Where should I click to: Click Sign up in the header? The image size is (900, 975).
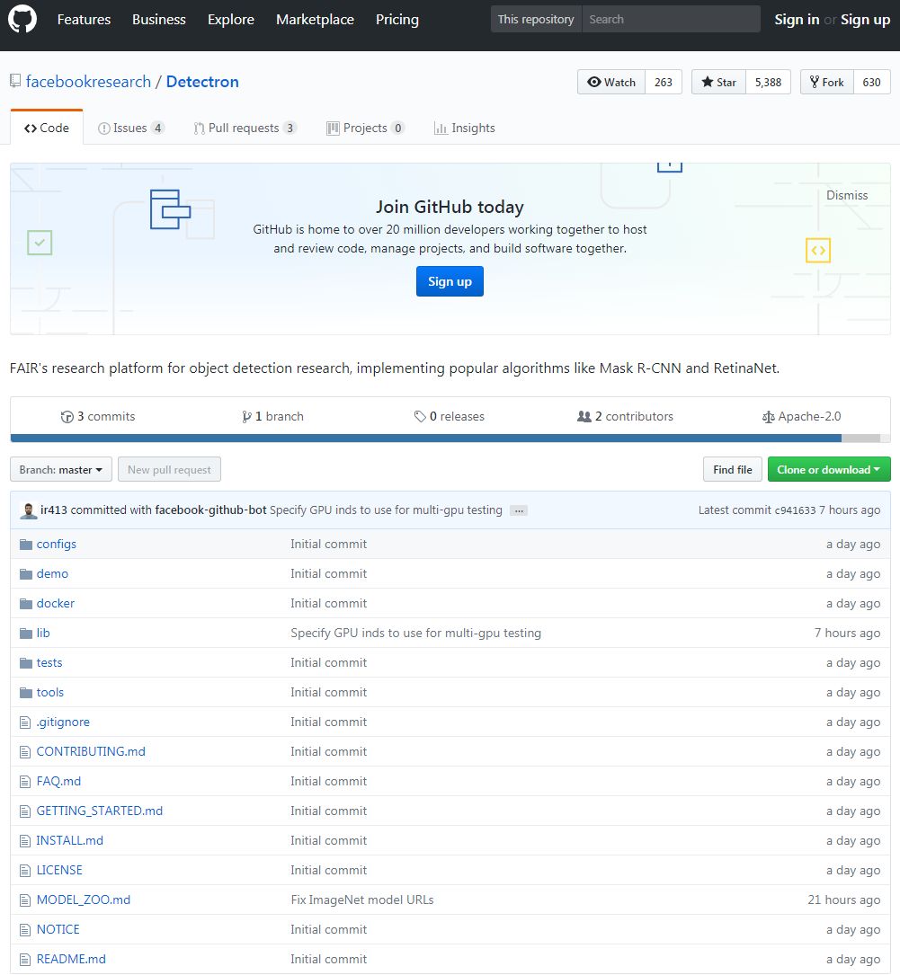click(865, 19)
